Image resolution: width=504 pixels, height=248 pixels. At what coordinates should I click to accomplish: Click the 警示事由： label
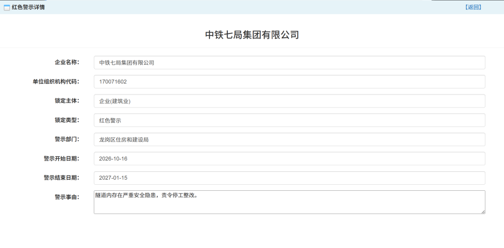(x=67, y=197)
